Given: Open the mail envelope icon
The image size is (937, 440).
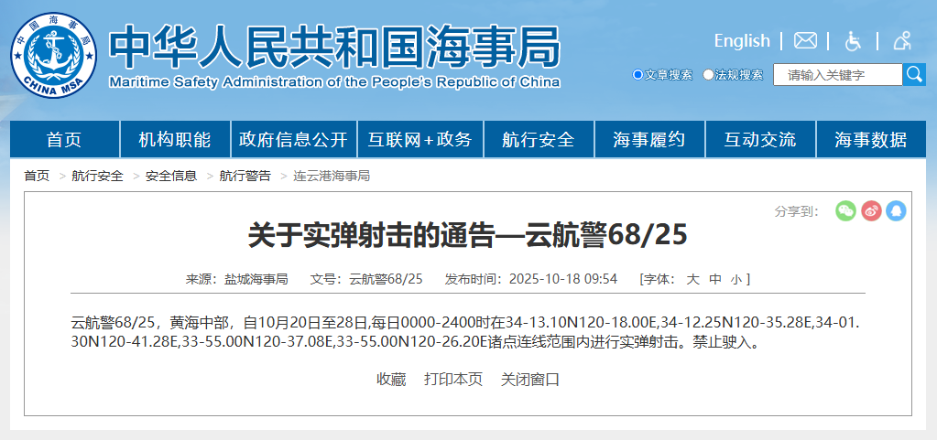Looking at the screenshot, I should (x=805, y=40).
